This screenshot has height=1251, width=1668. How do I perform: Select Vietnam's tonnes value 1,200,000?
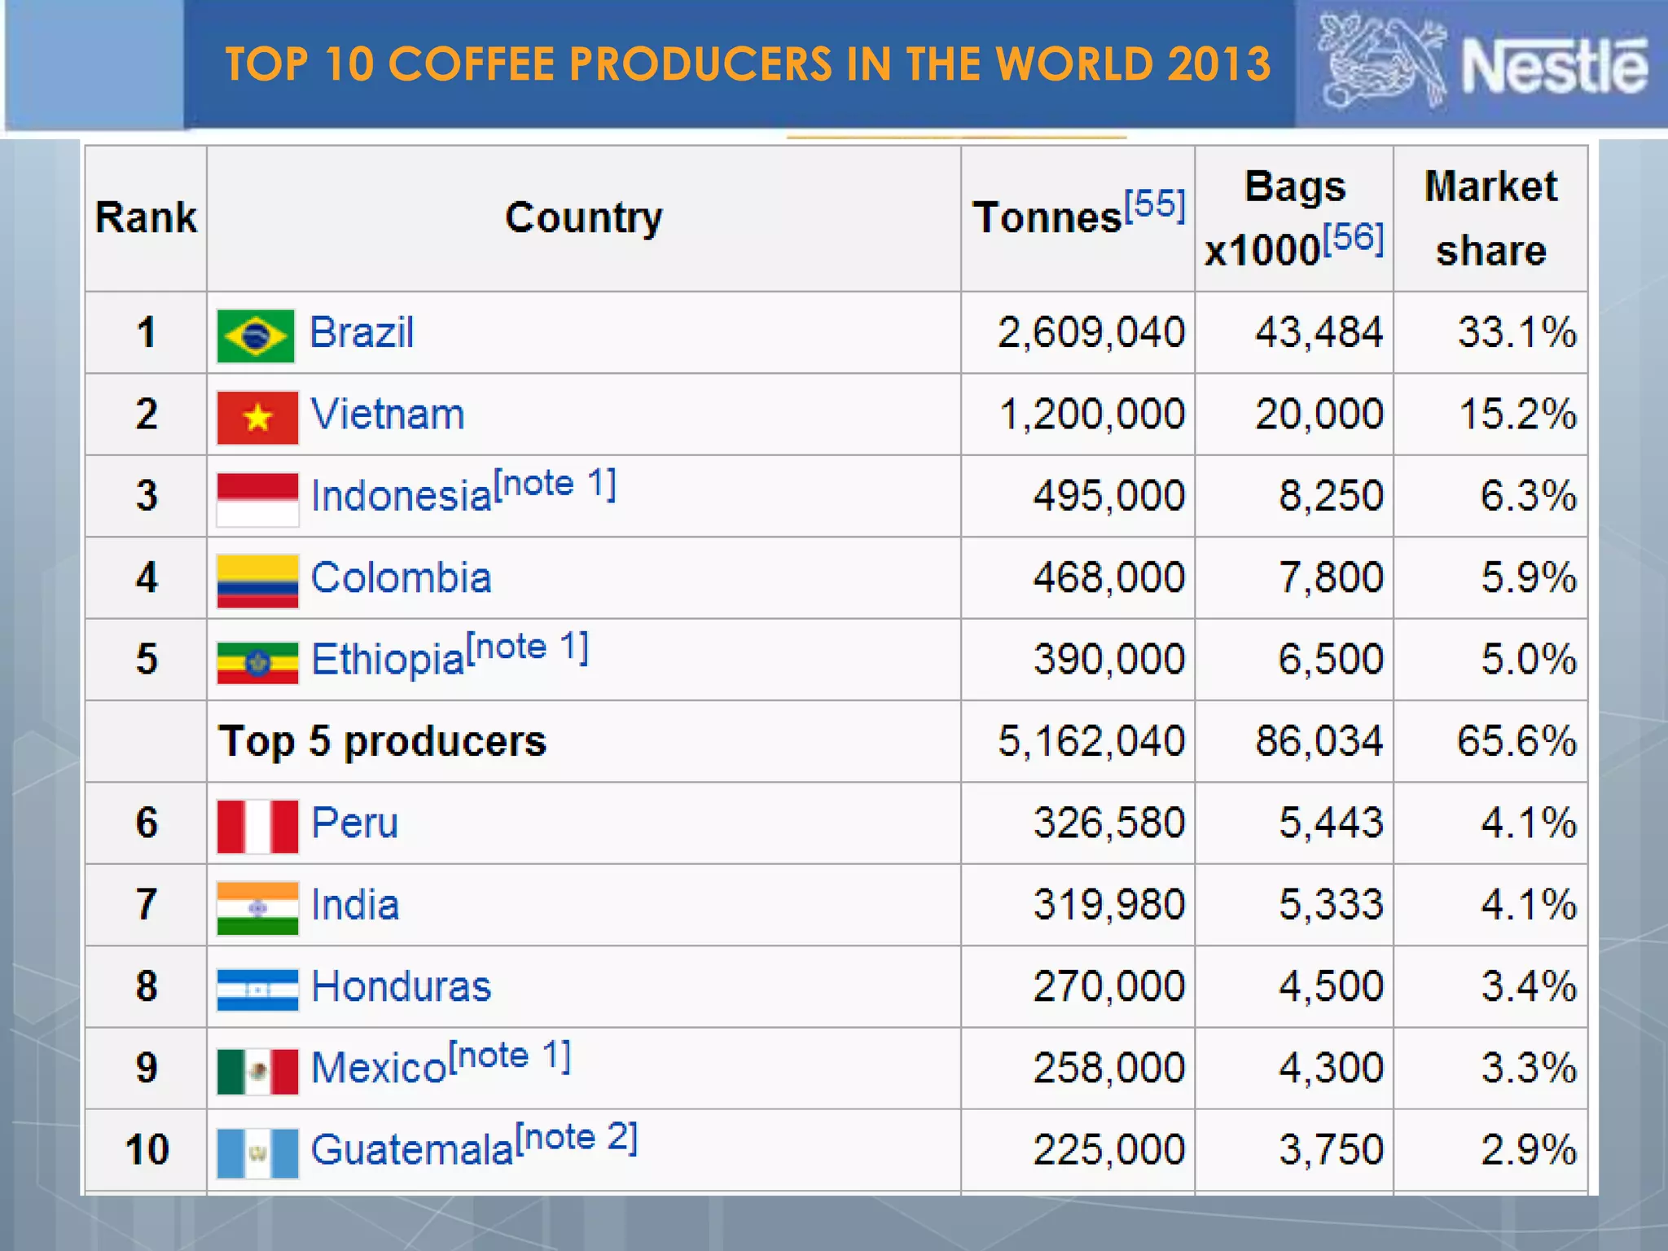tap(1092, 414)
